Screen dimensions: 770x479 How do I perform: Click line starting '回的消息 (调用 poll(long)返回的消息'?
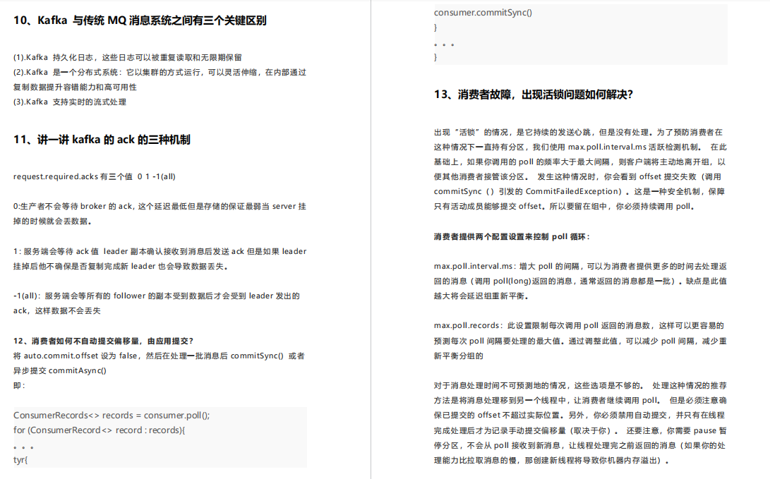click(580, 281)
